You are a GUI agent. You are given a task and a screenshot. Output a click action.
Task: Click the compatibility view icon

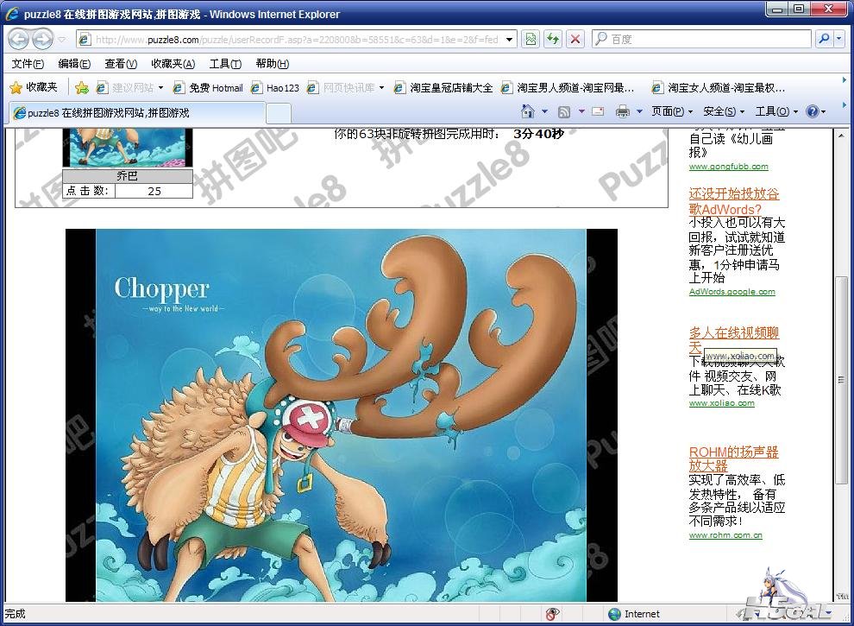(x=531, y=39)
